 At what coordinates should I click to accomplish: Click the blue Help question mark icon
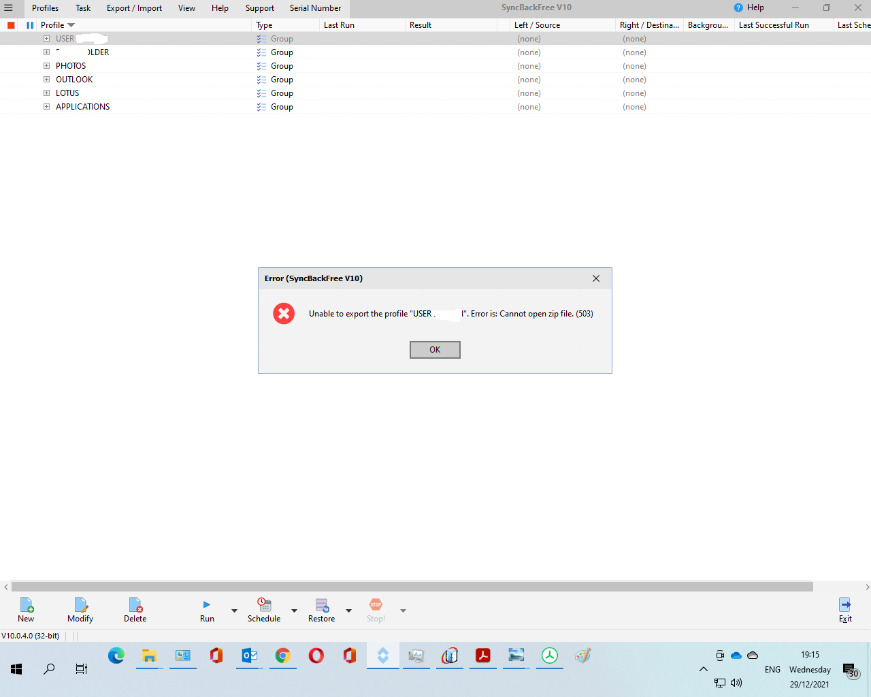(738, 7)
